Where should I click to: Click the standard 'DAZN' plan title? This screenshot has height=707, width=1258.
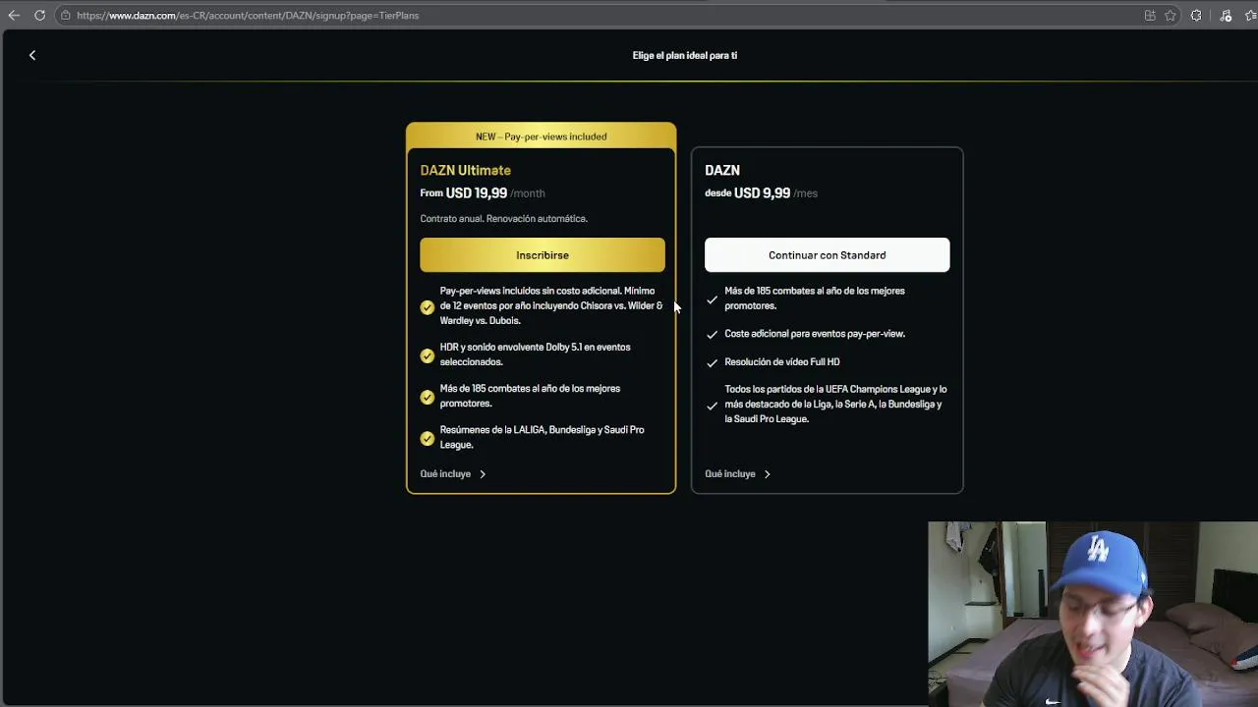click(722, 170)
